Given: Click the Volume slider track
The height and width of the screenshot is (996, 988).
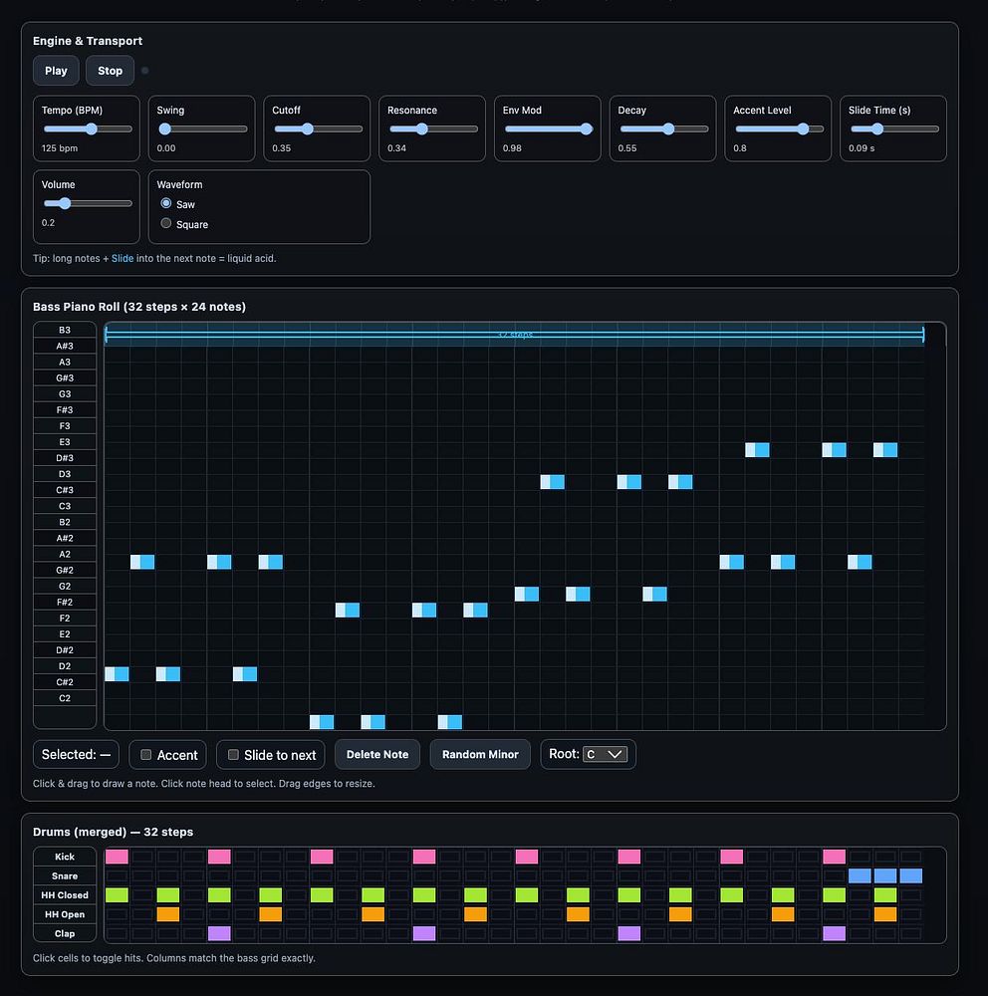Looking at the screenshot, I should (x=87, y=203).
